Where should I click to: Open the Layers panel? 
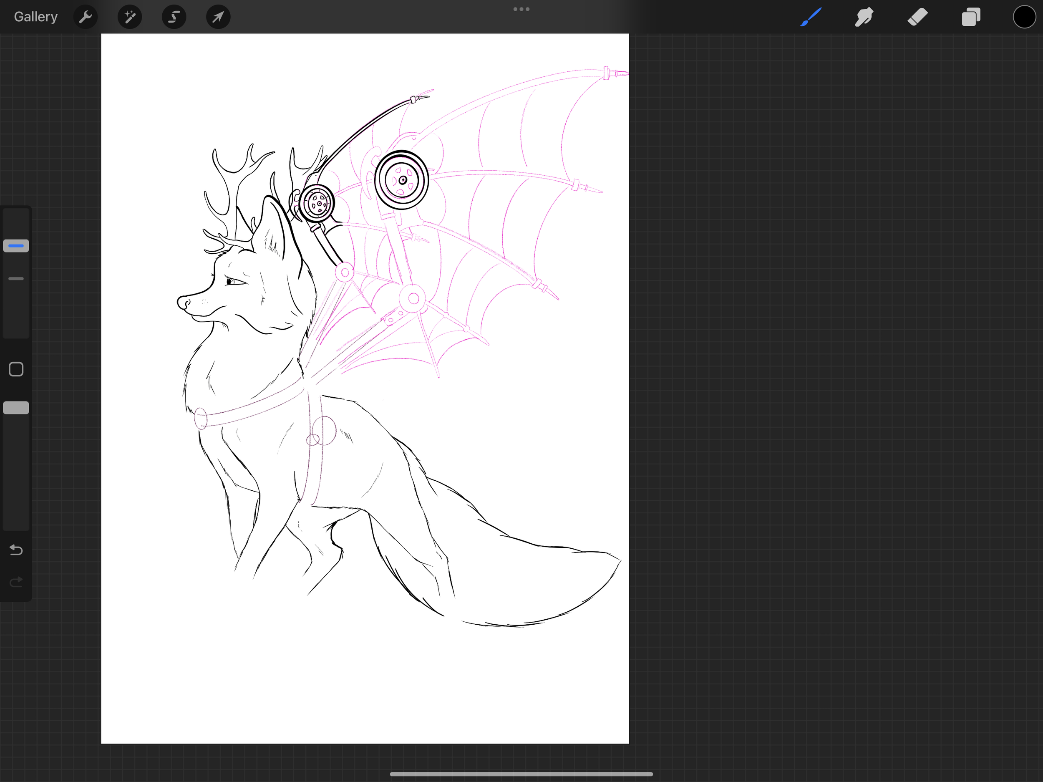point(971,17)
